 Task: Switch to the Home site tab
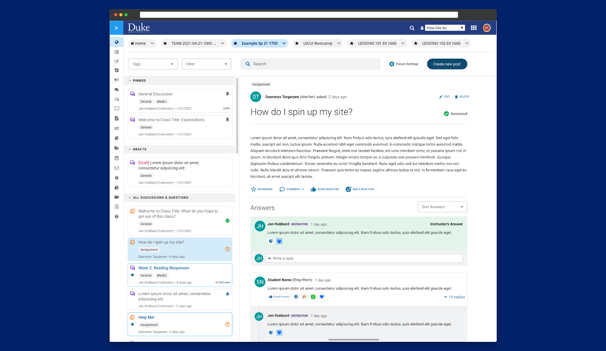click(x=142, y=44)
